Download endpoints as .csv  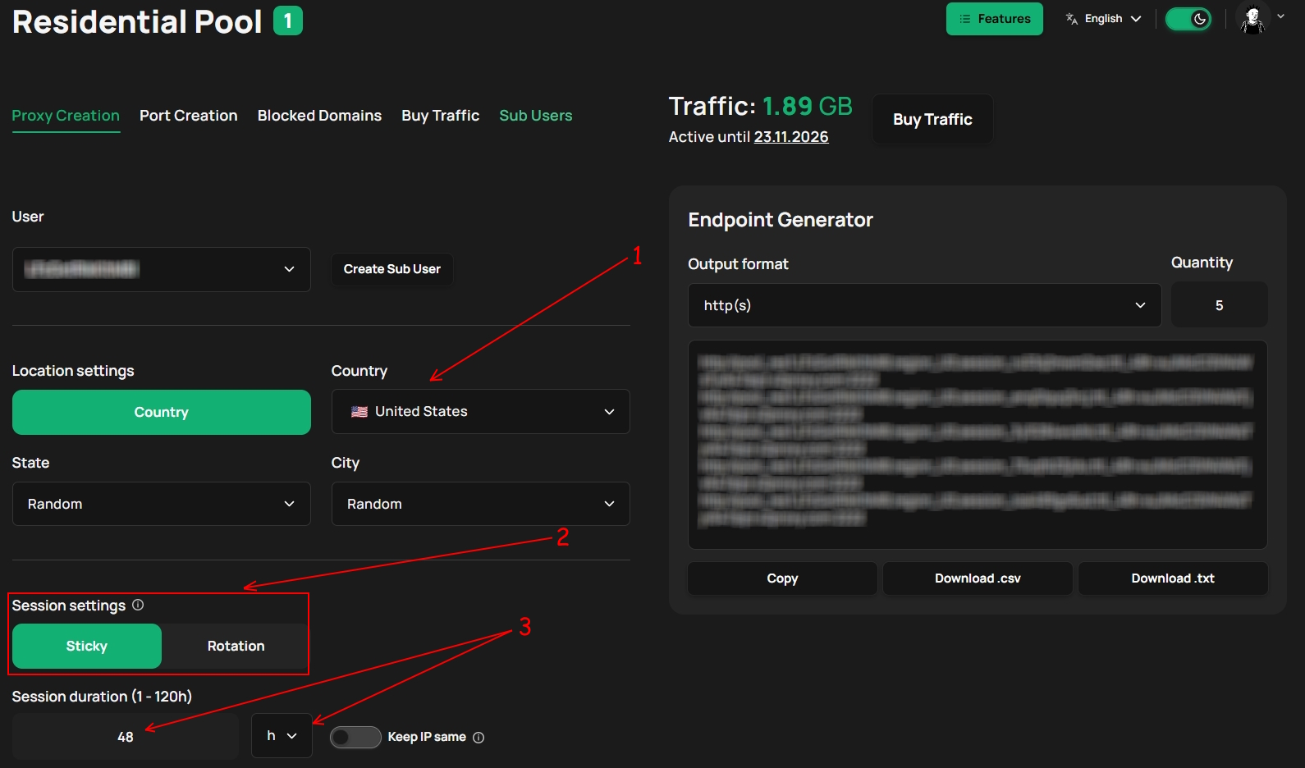pyautogui.click(x=978, y=578)
